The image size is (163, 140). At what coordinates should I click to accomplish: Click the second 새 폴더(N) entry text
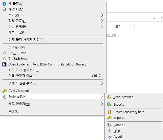[x=16, y=9]
